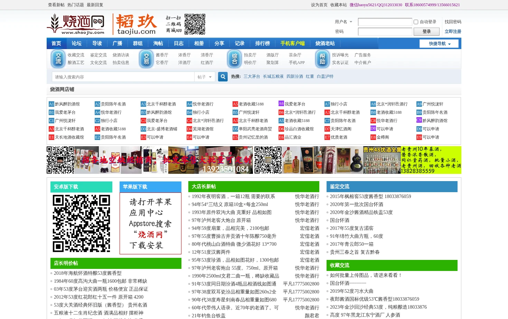Open the 酱香厅 category link
The image size is (508, 319).
(x=162, y=55)
